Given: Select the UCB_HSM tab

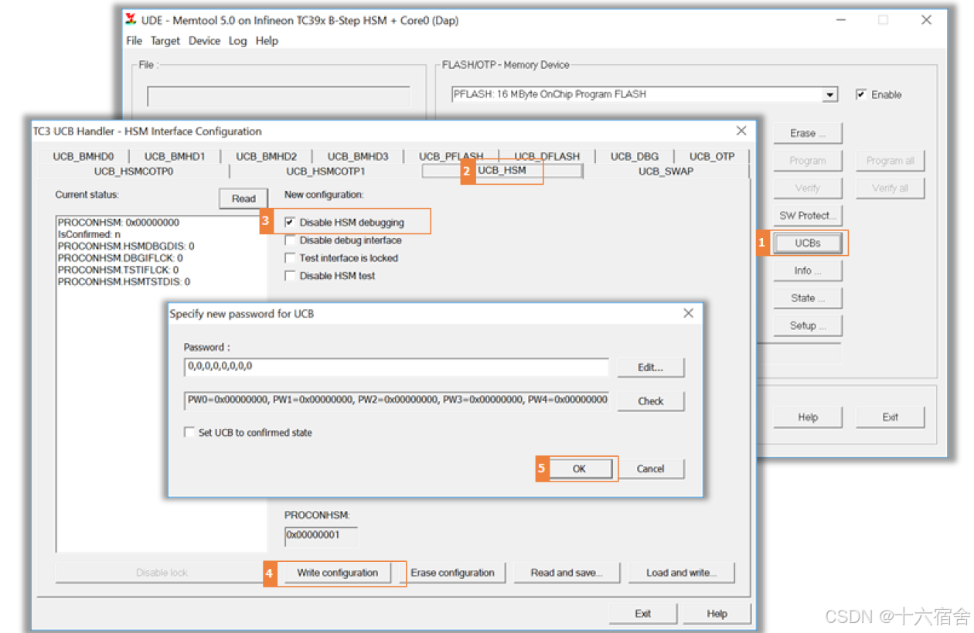Looking at the screenshot, I should coord(502,170).
